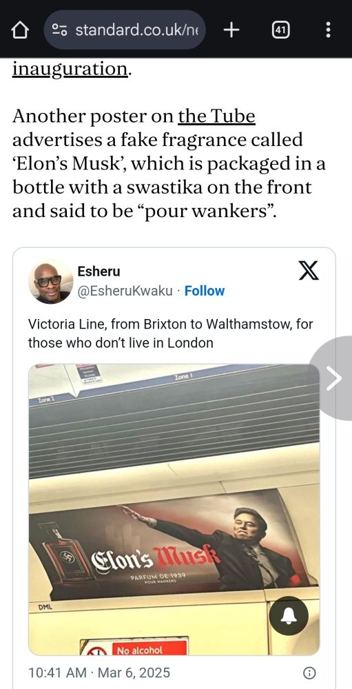Click Esheru's profile avatar

pos(50,281)
